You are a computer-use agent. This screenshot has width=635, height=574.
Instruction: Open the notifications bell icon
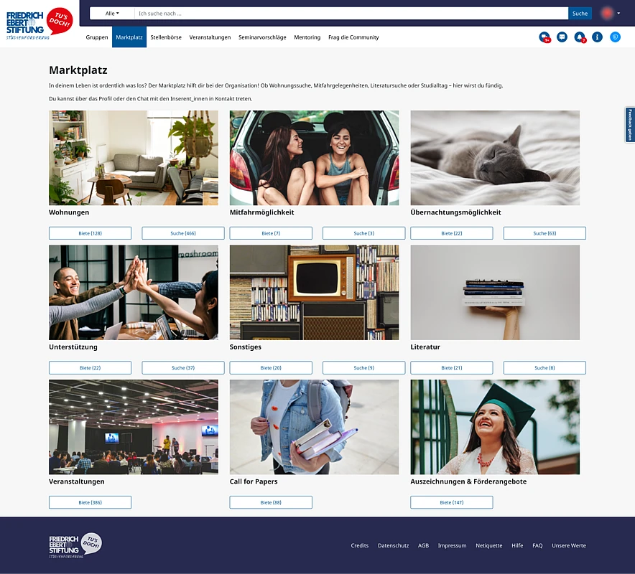coord(580,37)
